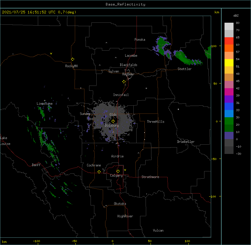Screen dimensions: 251x245
Task: Click the Okotoks label
Action: pos(120,204)
